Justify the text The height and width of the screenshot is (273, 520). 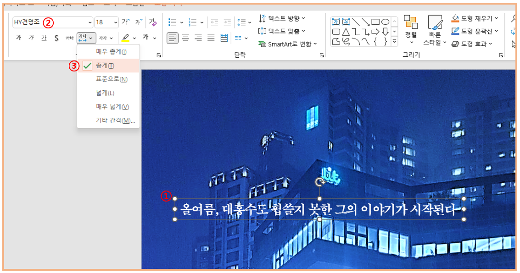coord(211,38)
